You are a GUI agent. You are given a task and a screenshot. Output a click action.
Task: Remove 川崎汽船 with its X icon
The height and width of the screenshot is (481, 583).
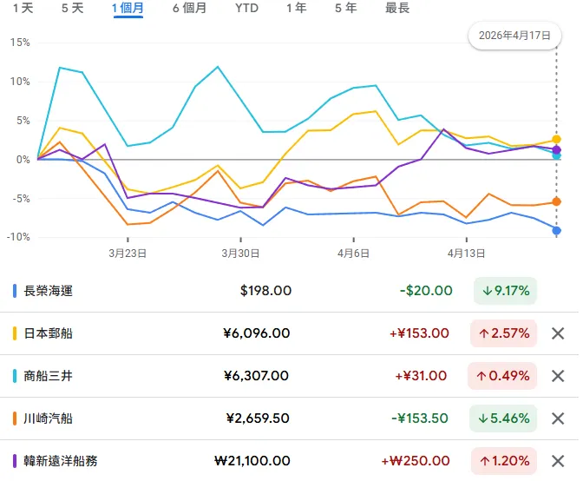click(558, 418)
